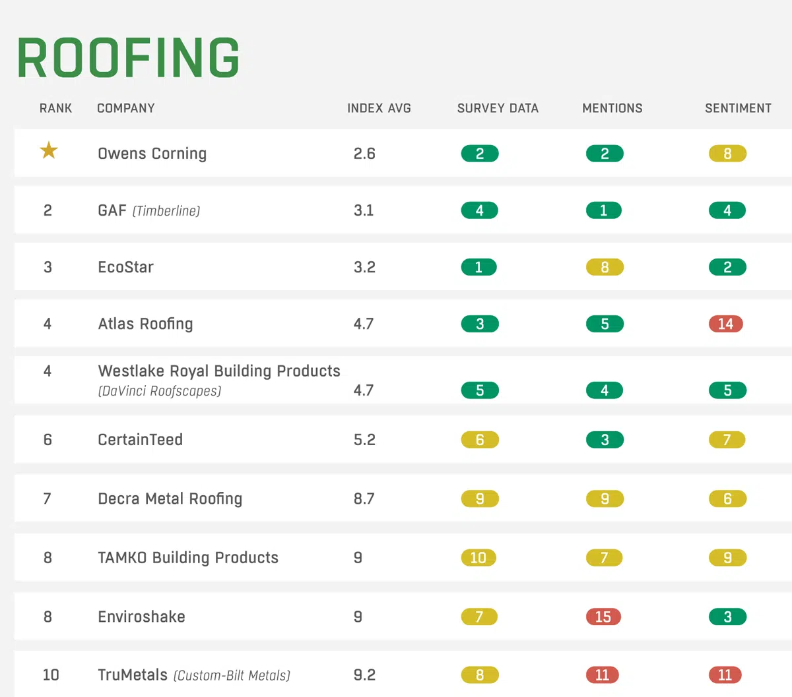Viewport: 792px width, 697px height.
Task: Click Enviroshake sentiment badge 3
Action: (727, 617)
